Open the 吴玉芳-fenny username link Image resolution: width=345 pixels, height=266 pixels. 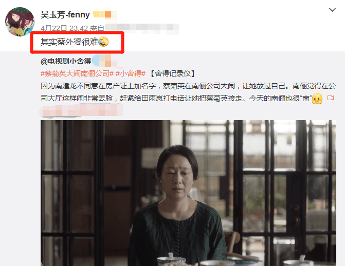65,15
